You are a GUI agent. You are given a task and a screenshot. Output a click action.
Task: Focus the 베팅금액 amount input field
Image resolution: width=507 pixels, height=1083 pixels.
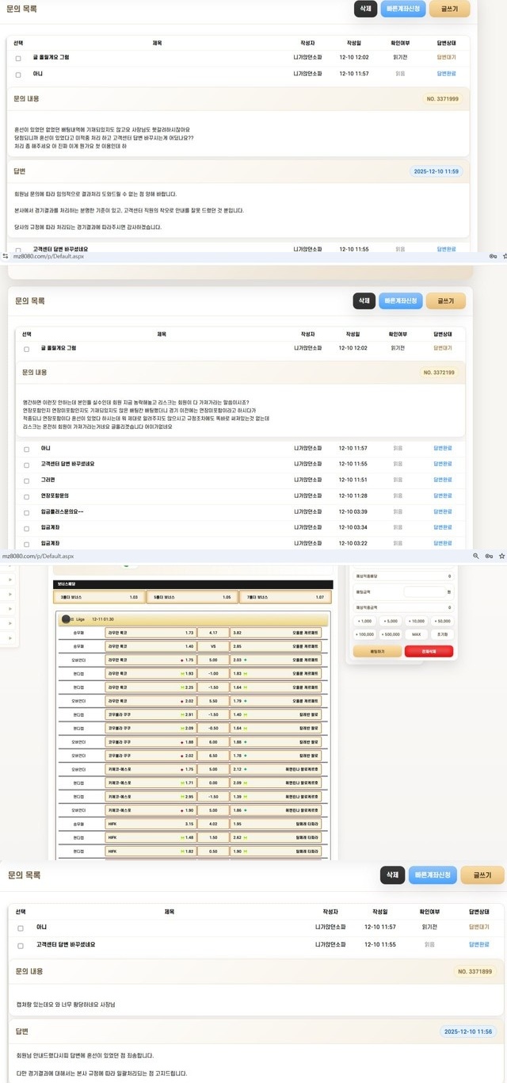[x=425, y=592]
